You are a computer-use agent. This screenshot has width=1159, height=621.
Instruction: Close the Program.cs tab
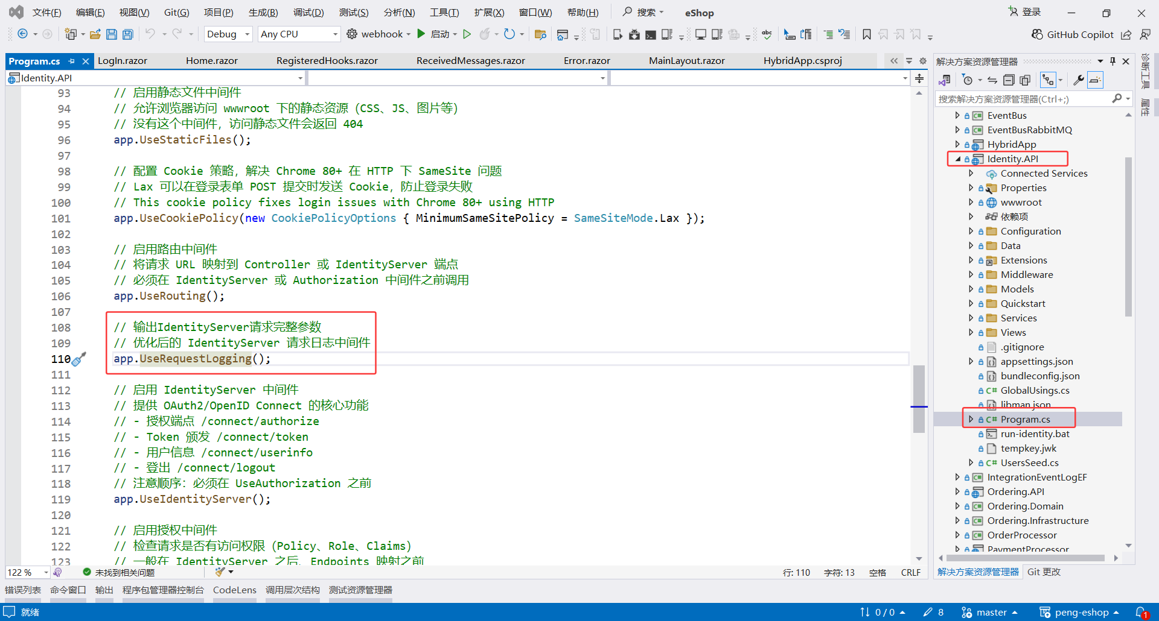tap(86, 61)
